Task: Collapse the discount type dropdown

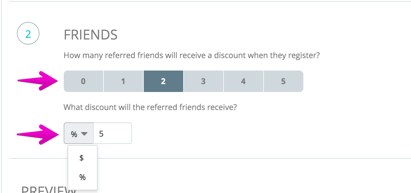Action: click(x=79, y=133)
